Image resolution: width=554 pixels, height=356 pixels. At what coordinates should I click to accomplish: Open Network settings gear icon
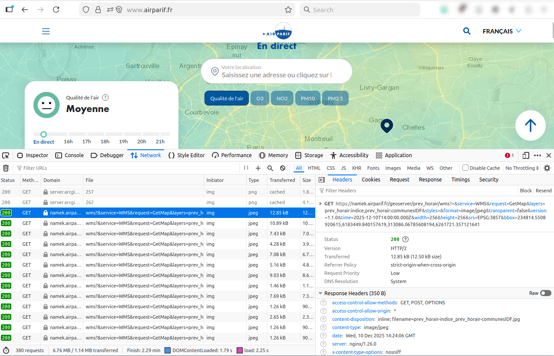click(547, 168)
